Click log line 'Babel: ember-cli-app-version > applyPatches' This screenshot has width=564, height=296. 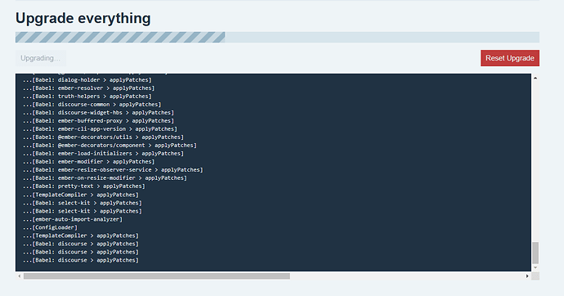coord(100,128)
